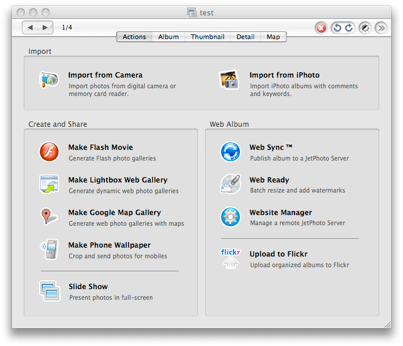The height and width of the screenshot is (346, 403).
Task: Click the Flickr upload arrow icon
Action: 231,258
